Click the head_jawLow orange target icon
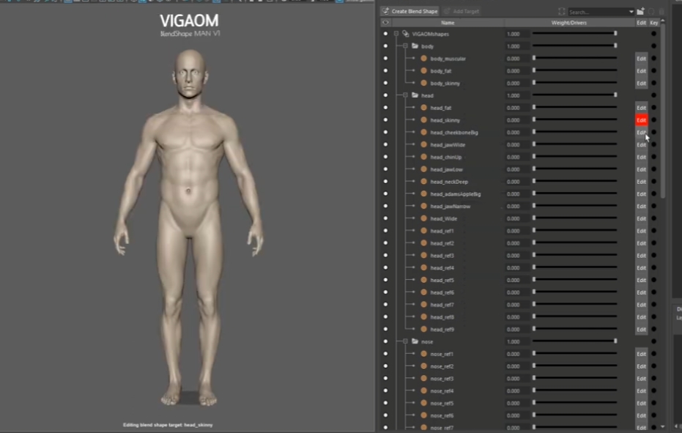Viewport: 682px width, 433px height. 423,169
